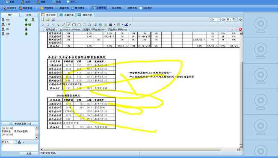Open the 100% zoom dropdown

click(219, 20)
